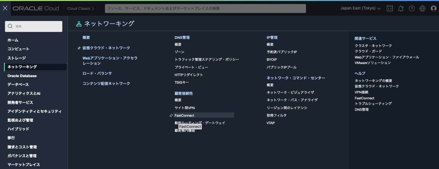Select ストレージ in the sidebar
Screen dimensions: 439x169
[17, 58]
